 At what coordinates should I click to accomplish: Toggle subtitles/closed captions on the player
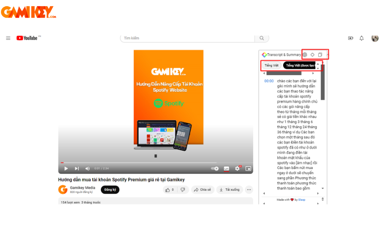[x=227, y=168]
